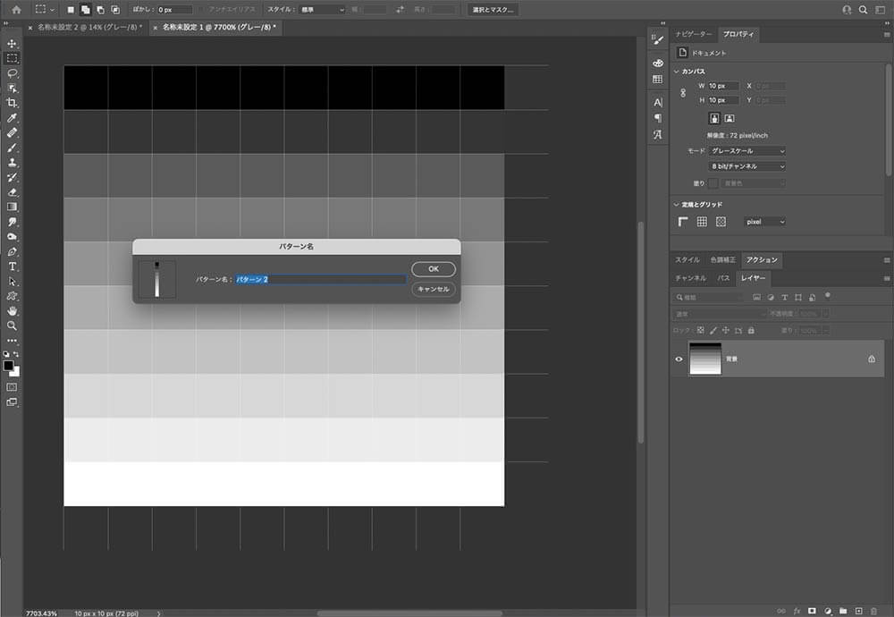
Task: Select the Eyedropper tool
Action: pos(12,117)
